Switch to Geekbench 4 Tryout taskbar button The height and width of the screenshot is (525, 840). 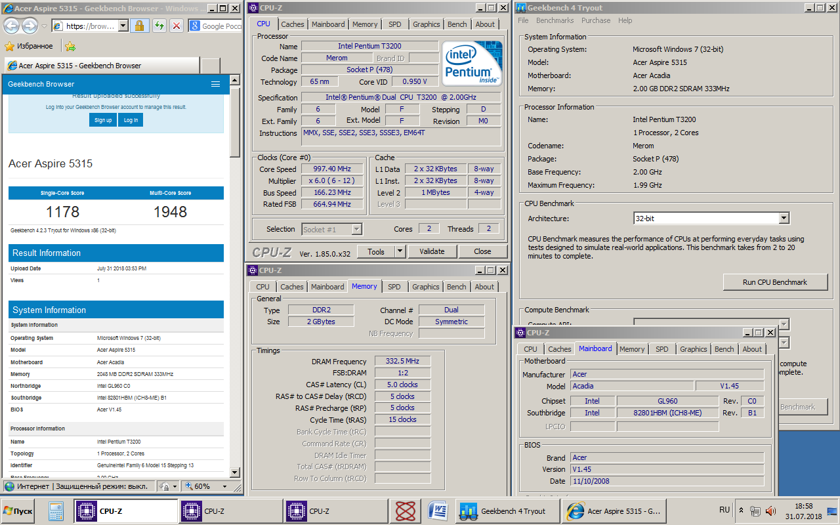click(x=507, y=511)
